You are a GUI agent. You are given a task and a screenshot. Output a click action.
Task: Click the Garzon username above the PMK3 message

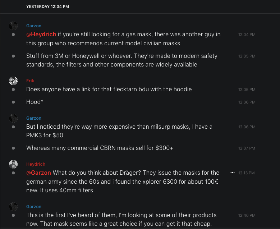34,118
